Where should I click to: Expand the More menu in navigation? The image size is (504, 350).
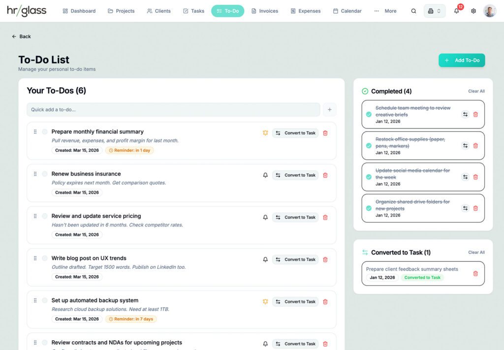click(385, 11)
